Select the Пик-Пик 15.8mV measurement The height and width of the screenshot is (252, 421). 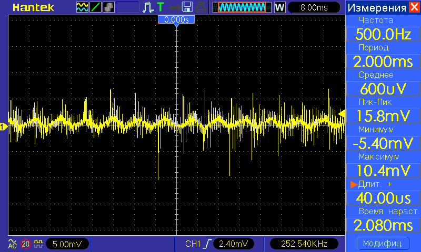click(383, 116)
